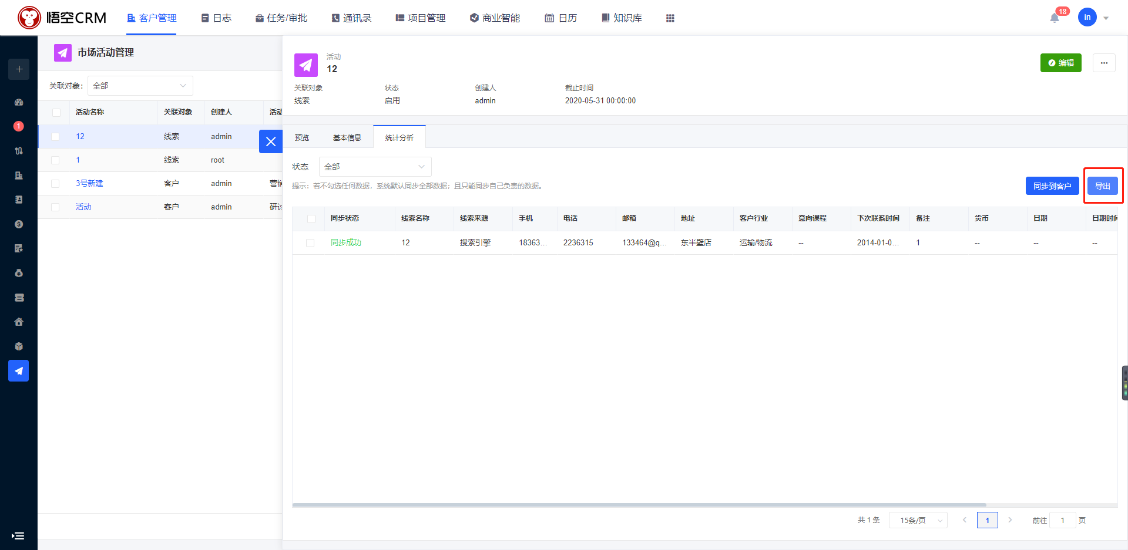
Task: Click the 同步到客户 button
Action: point(1052,185)
